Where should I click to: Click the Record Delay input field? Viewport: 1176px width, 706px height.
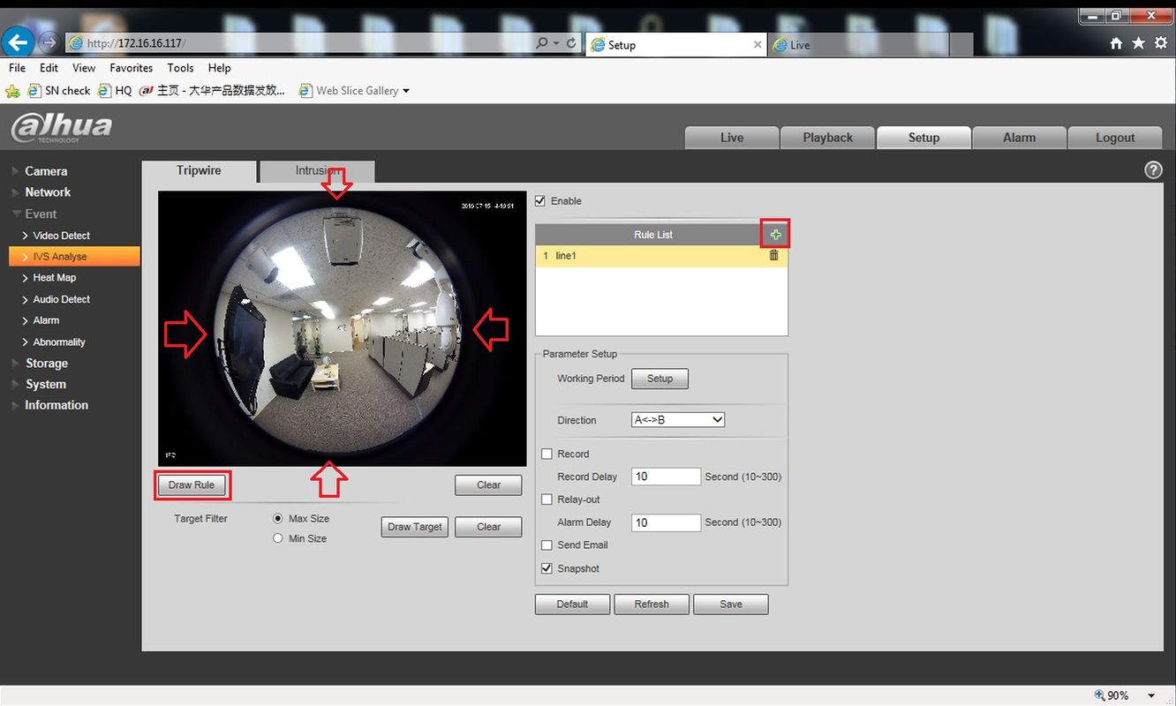tap(666, 477)
